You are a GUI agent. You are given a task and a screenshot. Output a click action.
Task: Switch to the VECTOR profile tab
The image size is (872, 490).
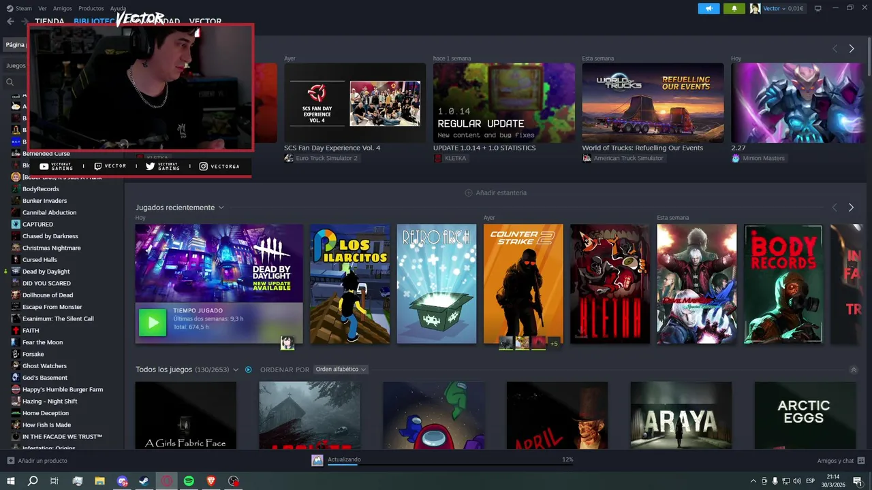[x=205, y=21]
